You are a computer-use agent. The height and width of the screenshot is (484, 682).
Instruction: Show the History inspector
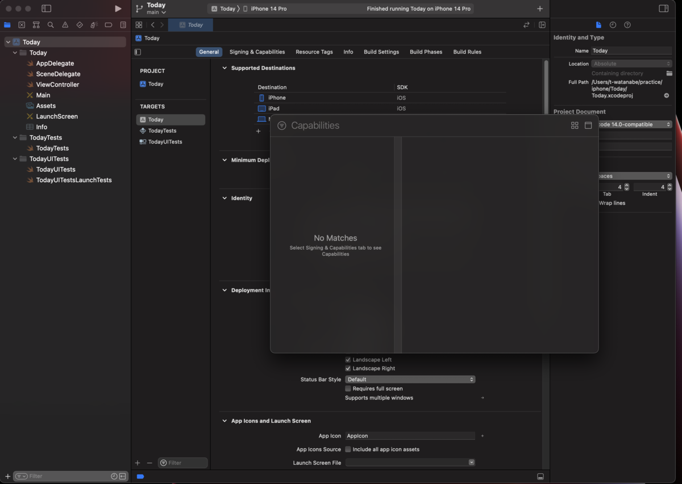tap(613, 25)
